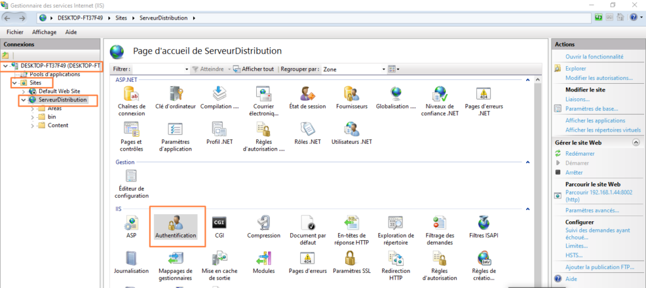646x288 pixels.
Task: Select the Authentification feature
Action: click(x=175, y=227)
